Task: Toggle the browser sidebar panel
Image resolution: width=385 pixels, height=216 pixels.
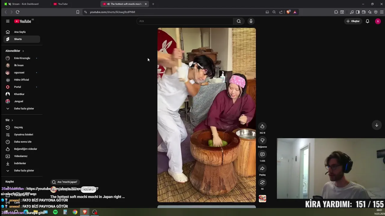Action: pos(358,12)
